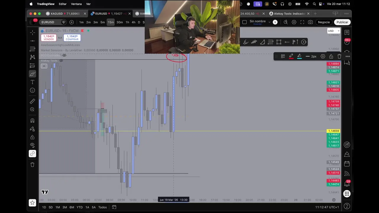This screenshot has width=379, height=213.
Task: Toggle lock all drawings
Action: tap(33, 137)
